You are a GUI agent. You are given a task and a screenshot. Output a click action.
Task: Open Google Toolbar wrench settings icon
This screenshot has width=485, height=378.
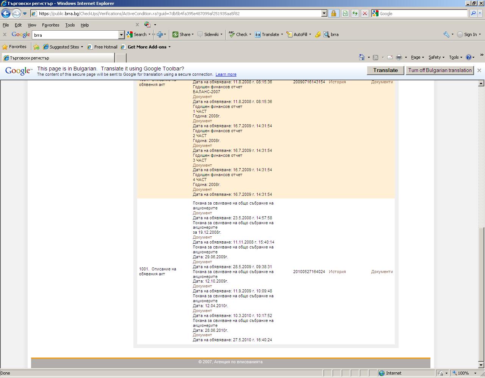click(x=446, y=34)
